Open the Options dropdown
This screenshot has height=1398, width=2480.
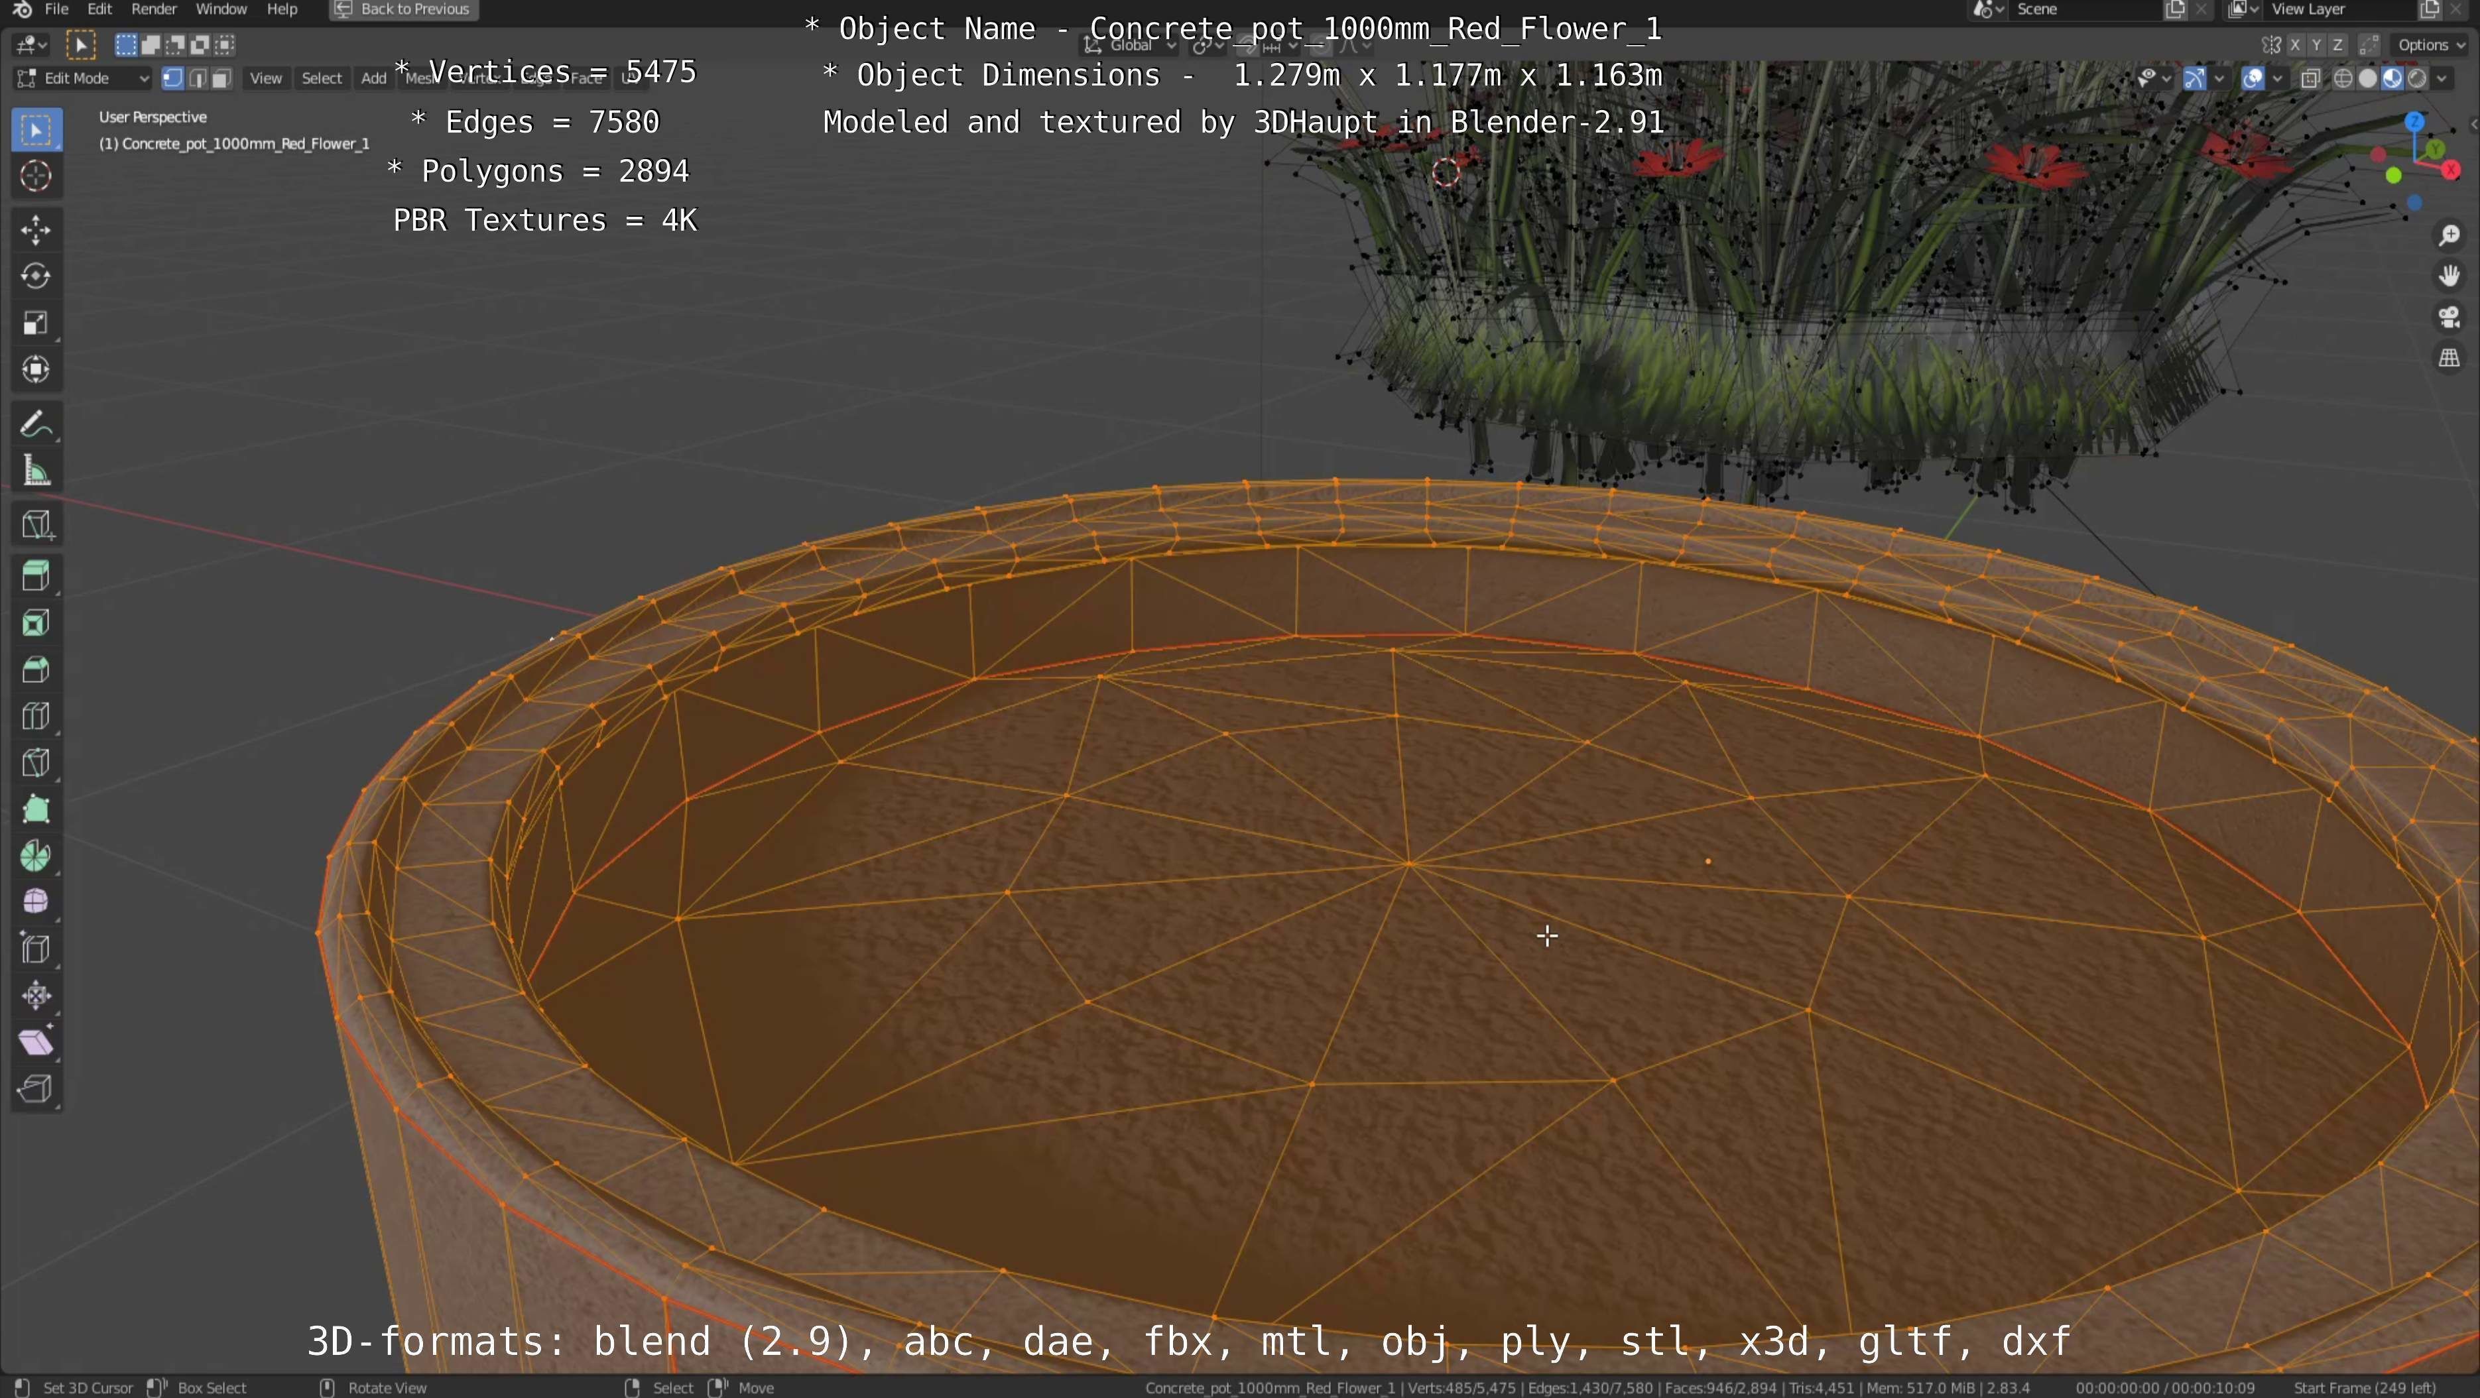(x=2432, y=45)
